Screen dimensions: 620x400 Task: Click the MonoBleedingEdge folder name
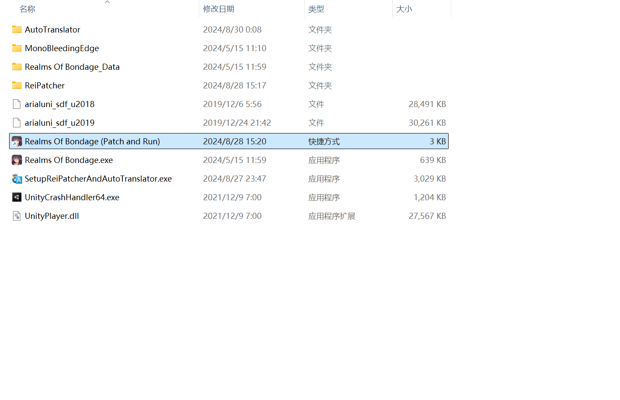click(62, 48)
